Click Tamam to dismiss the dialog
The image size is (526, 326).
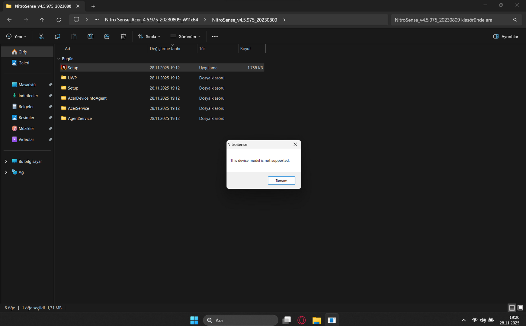pyautogui.click(x=281, y=181)
